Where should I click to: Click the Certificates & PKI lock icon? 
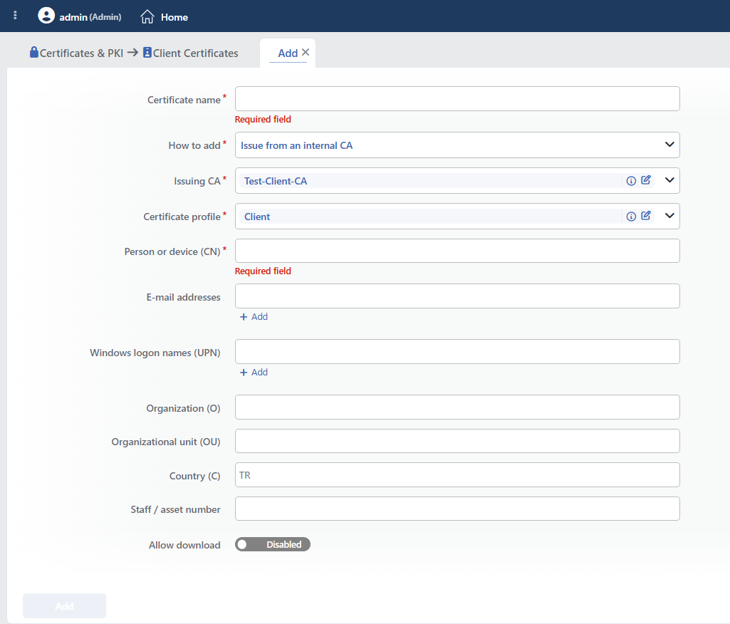pos(34,52)
